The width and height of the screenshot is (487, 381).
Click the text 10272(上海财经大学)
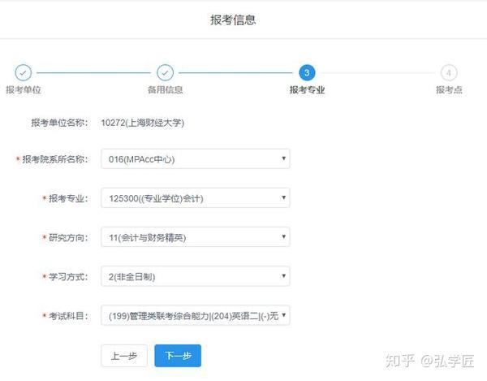[x=143, y=123]
